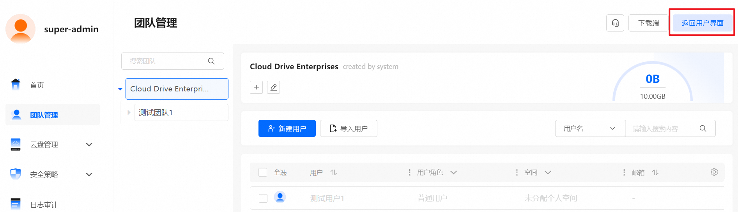Viewport: 738px width, 212px height.
Task: Click the 安全策略 shield icon
Action: [x=16, y=174]
